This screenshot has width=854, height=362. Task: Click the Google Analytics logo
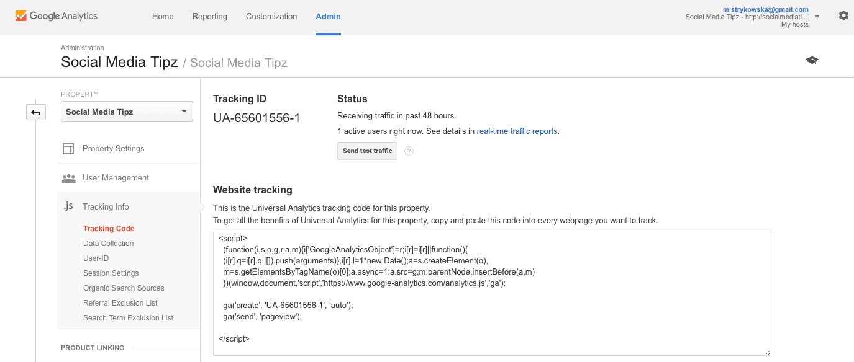click(57, 16)
